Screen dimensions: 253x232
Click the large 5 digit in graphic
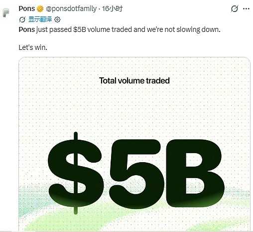[136, 174]
